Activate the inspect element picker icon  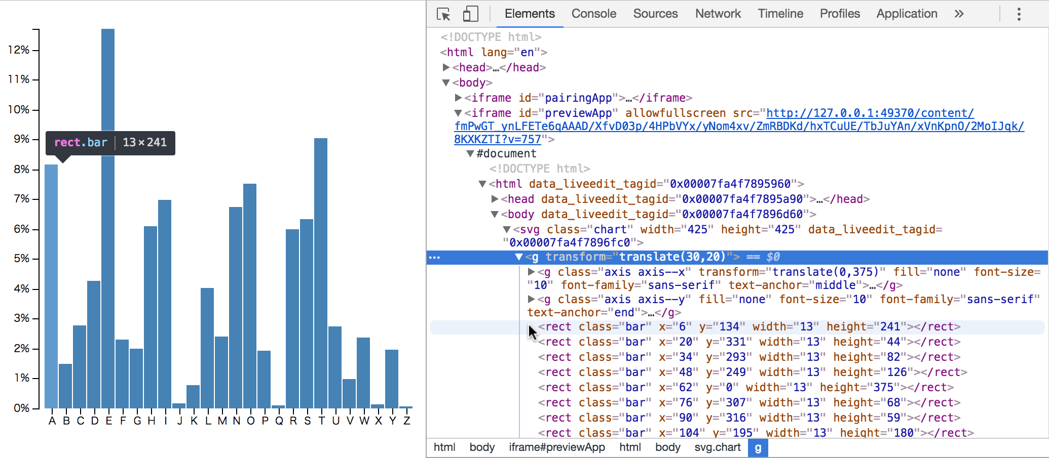pos(443,14)
